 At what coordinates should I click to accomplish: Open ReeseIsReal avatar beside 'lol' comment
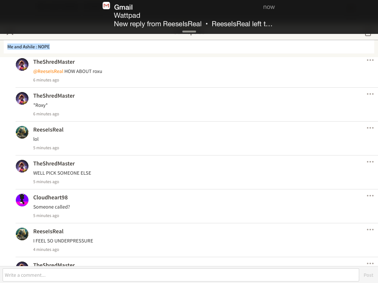(x=22, y=132)
